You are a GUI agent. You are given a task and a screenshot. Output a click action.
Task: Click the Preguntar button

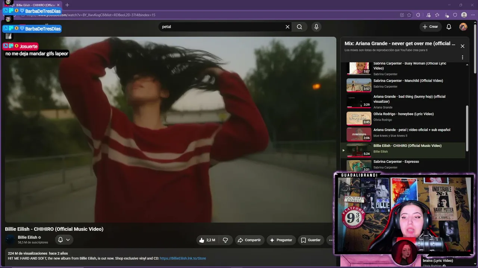pyautogui.click(x=281, y=240)
